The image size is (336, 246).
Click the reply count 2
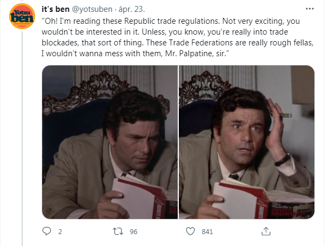click(x=60, y=231)
